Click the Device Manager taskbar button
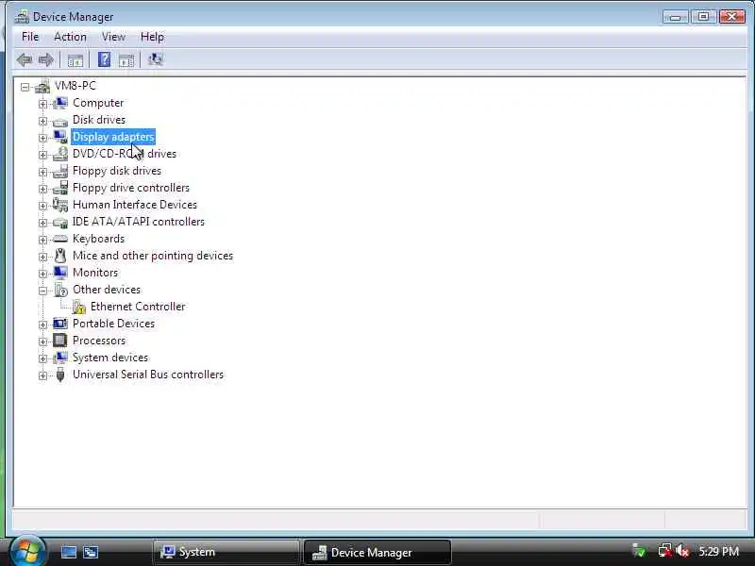The width and height of the screenshot is (755, 566). pos(377,552)
